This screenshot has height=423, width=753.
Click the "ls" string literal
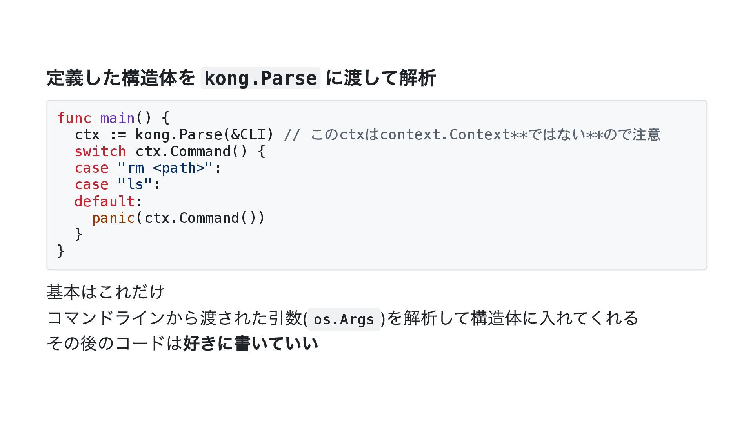(135, 184)
